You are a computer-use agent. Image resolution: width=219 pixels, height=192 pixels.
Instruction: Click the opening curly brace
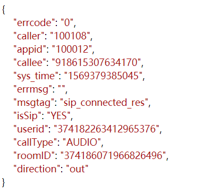[x=4, y=10]
